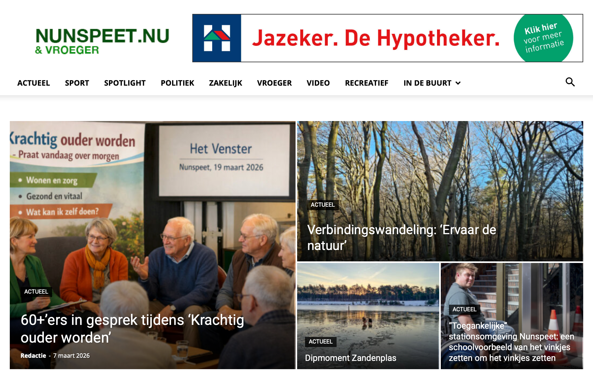Go to the Sport section
Image resolution: width=593 pixels, height=378 pixels.
(77, 83)
